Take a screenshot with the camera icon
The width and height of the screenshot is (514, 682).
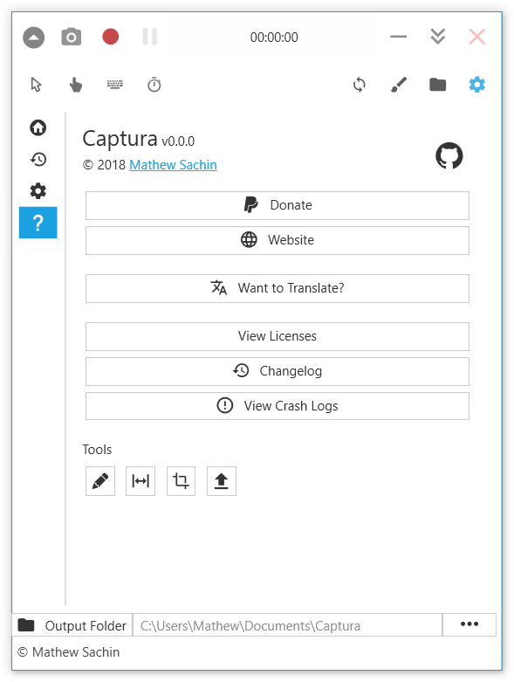pos(72,37)
